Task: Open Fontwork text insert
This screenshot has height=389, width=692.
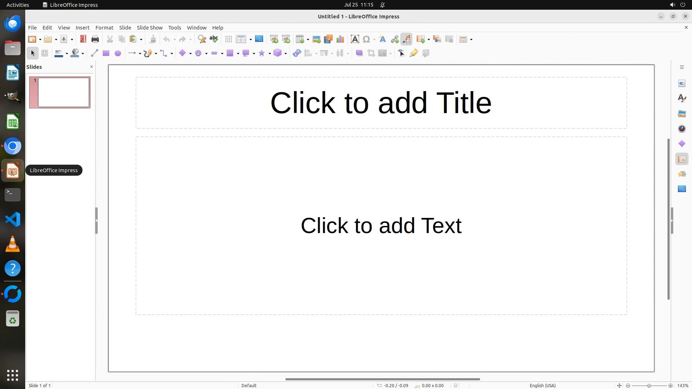Action: pos(382,39)
